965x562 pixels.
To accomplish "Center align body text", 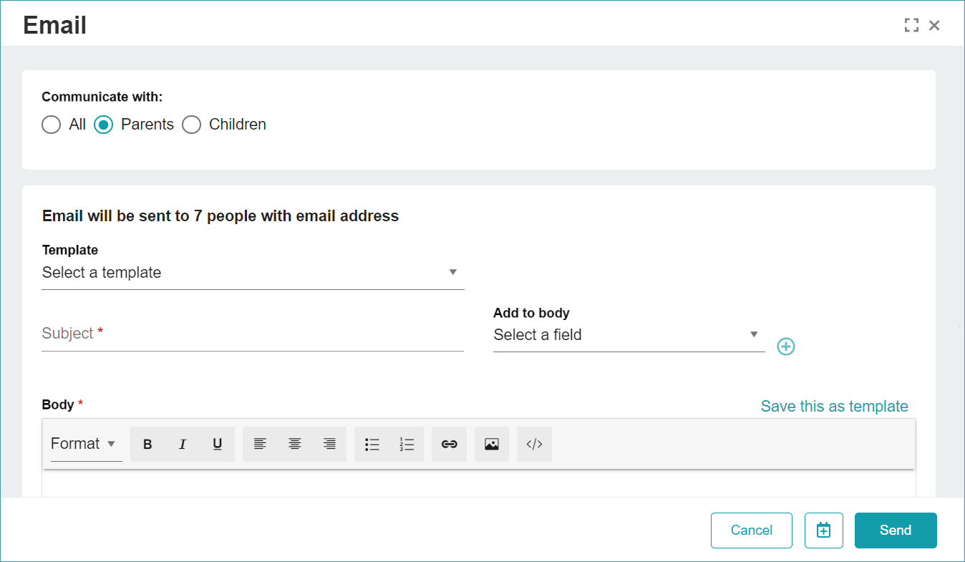I will coord(294,444).
